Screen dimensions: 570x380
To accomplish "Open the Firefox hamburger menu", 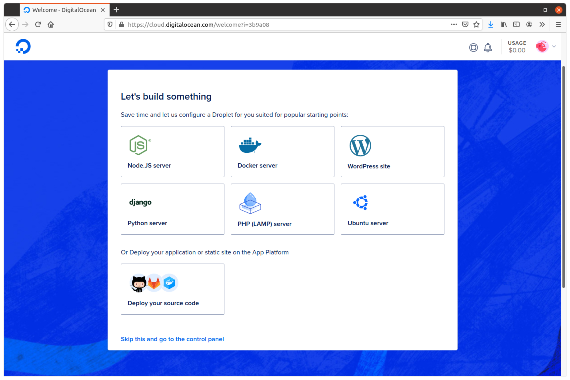I will 558,24.
